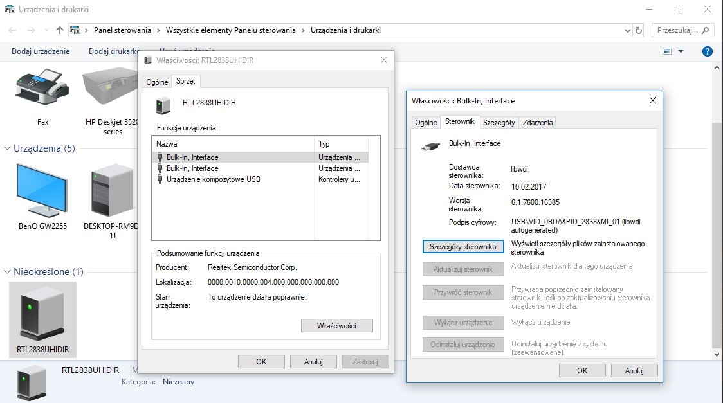Click Dodaj urządzenie in toolbar
The height and width of the screenshot is (403, 723).
tap(41, 51)
